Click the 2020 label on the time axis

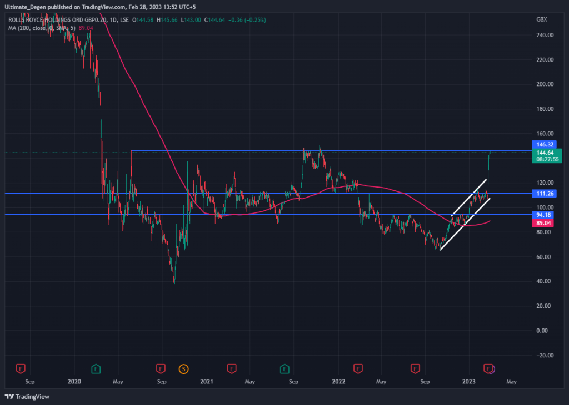coord(74,382)
